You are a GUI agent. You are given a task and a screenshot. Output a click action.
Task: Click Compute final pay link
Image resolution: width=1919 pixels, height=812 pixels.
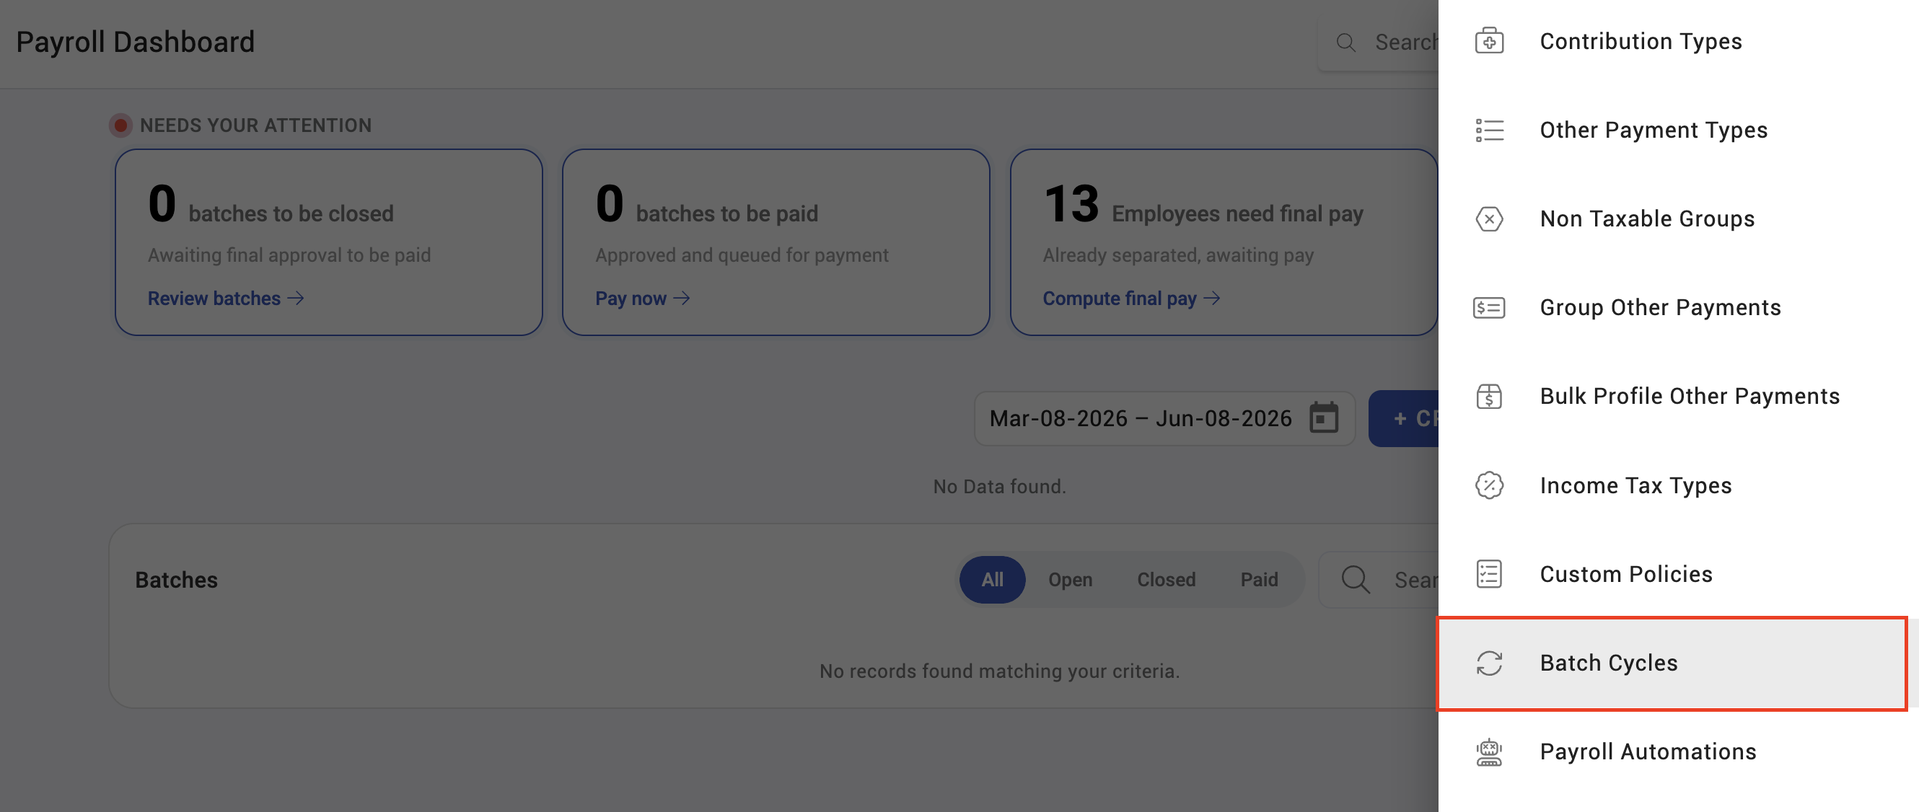(x=1131, y=298)
